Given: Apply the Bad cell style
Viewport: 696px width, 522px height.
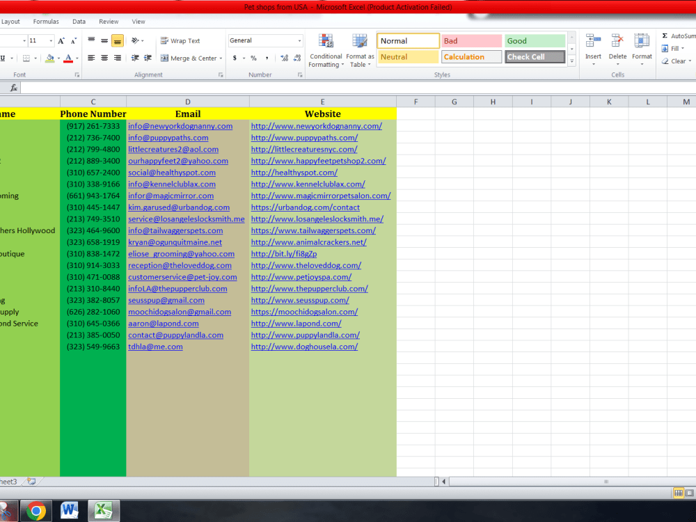Looking at the screenshot, I should [x=472, y=41].
